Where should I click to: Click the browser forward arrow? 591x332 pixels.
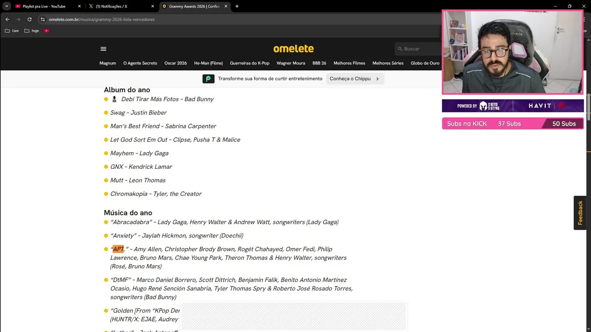18,19
